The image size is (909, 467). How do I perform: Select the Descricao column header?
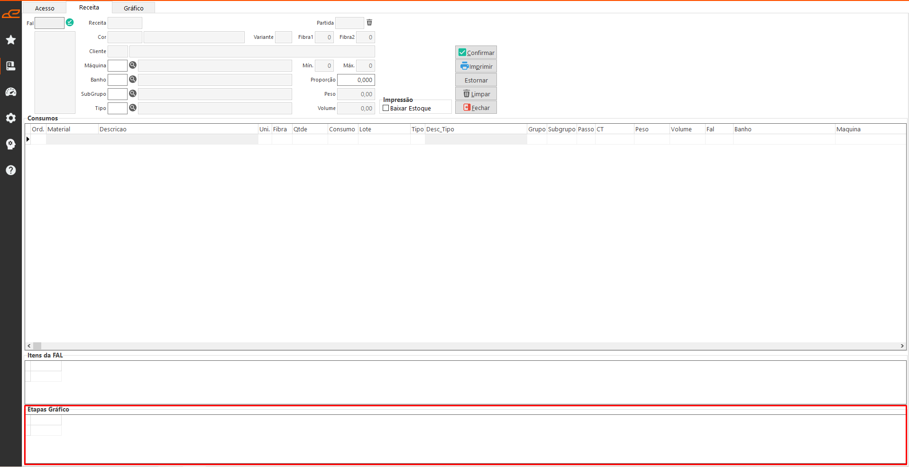[177, 129]
